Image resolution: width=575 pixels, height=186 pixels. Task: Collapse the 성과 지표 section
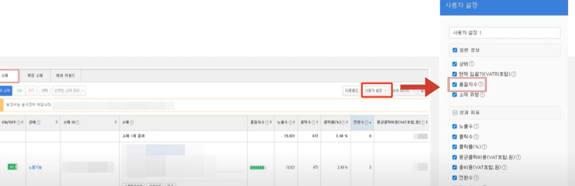tap(455, 113)
